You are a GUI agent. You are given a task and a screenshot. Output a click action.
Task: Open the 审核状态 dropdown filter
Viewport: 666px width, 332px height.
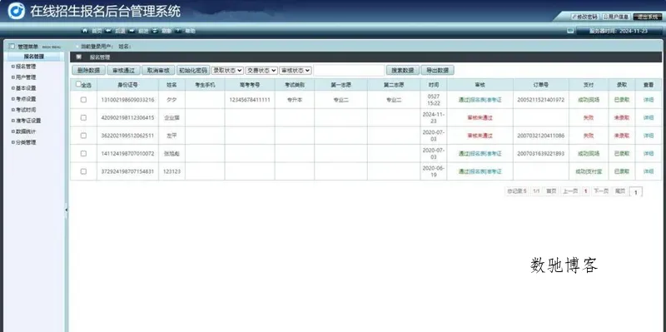pyautogui.click(x=296, y=71)
